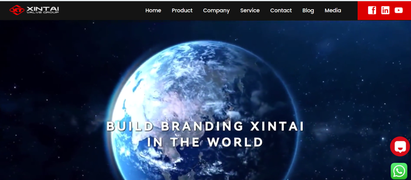Image resolution: width=411 pixels, height=180 pixels.
Task: Open the Service navigation item
Action: [x=250, y=10]
